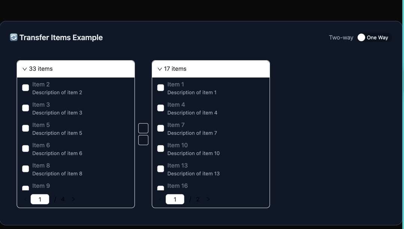Viewport: 404px width, 229px height.
Task: Tick the checkbox for Item 6
Action: [25, 148]
